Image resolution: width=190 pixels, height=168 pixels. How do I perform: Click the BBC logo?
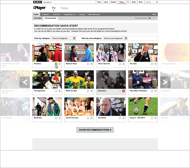pyautogui.click(x=37, y=2)
